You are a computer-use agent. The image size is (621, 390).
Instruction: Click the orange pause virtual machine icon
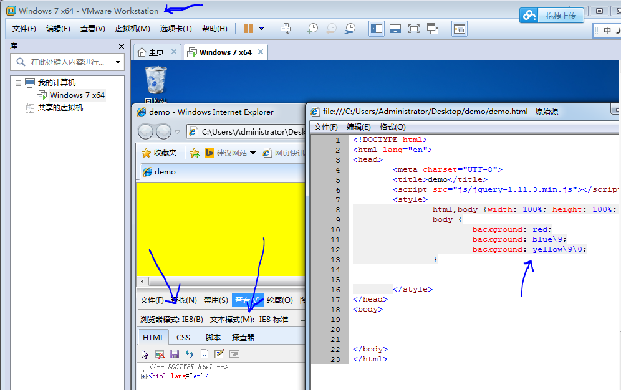coord(248,29)
